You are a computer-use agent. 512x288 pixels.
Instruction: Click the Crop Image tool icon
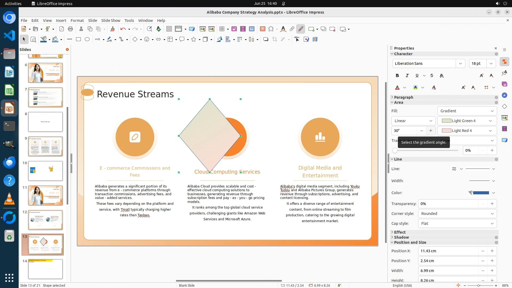tap(274, 39)
